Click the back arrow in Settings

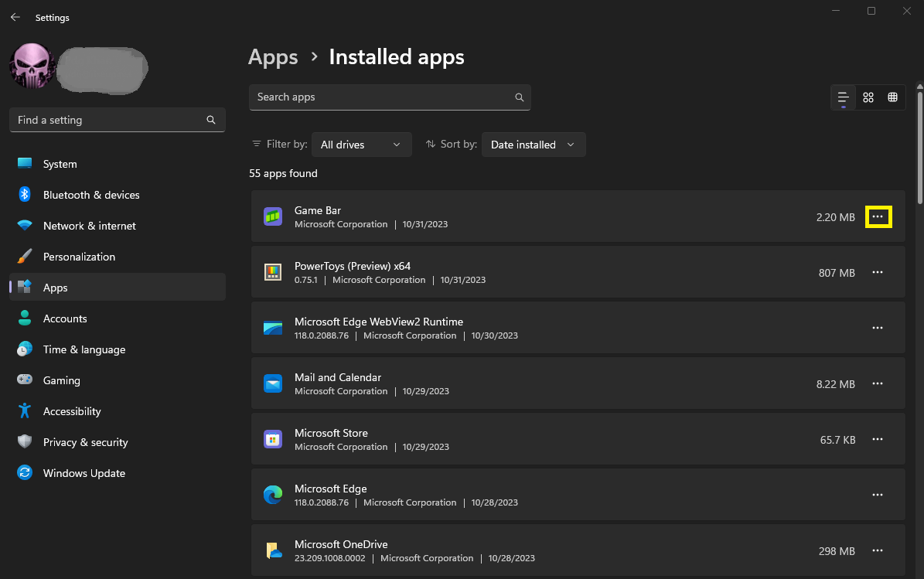pos(15,17)
